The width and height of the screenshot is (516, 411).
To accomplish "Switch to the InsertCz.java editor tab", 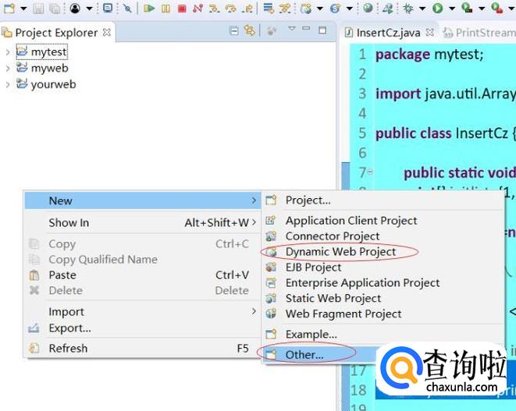I will coord(388,33).
